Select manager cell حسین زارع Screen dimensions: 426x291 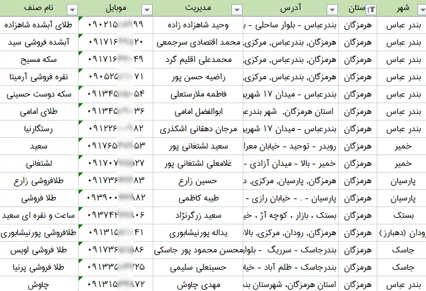pyautogui.click(x=198, y=181)
